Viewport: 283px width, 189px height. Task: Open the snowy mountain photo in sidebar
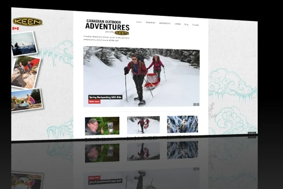click(24, 44)
